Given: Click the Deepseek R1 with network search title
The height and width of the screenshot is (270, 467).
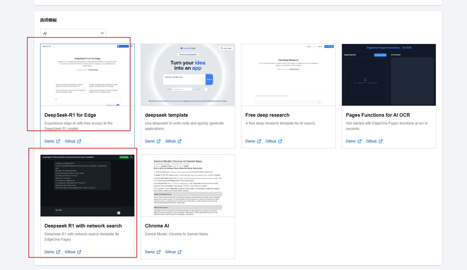Looking at the screenshot, I should click(x=83, y=226).
